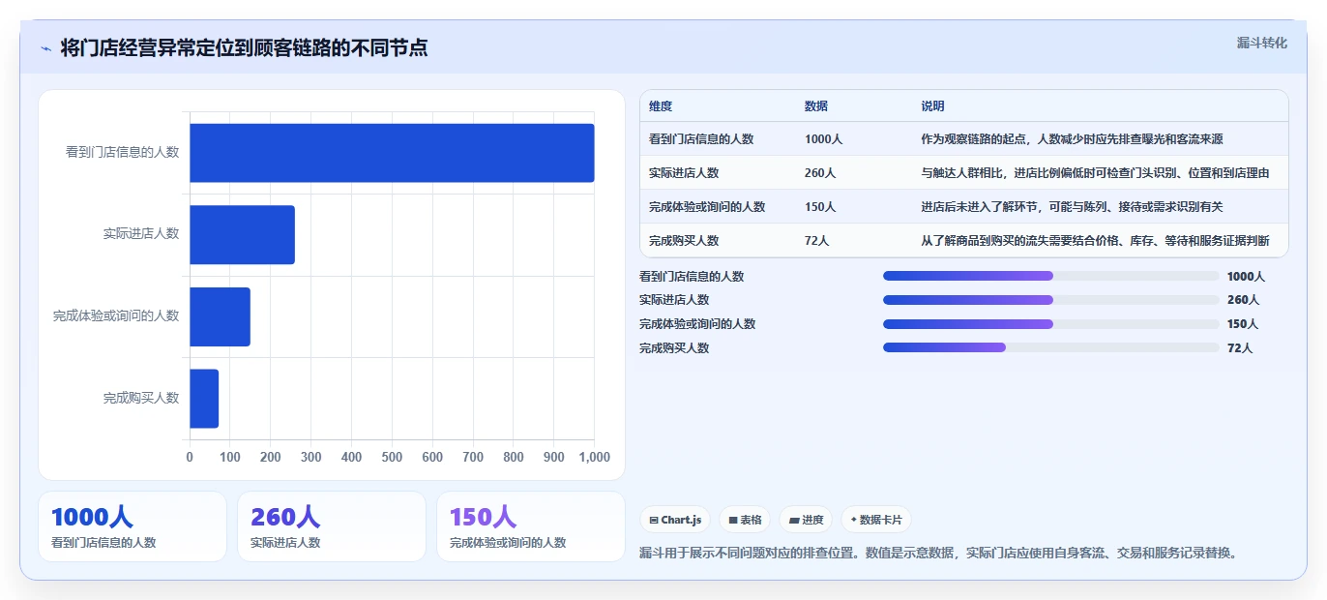
Task: Click the 维度 table column header
Action: point(661,105)
